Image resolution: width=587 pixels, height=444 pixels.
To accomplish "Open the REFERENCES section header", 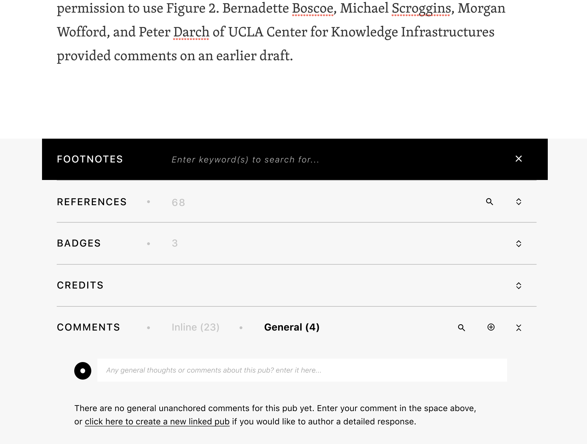I will tap(92, 202).
